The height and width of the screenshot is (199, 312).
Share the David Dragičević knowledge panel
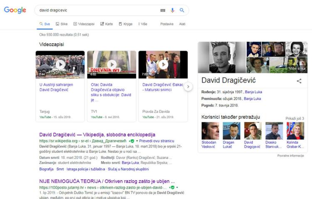pos(299,81)
